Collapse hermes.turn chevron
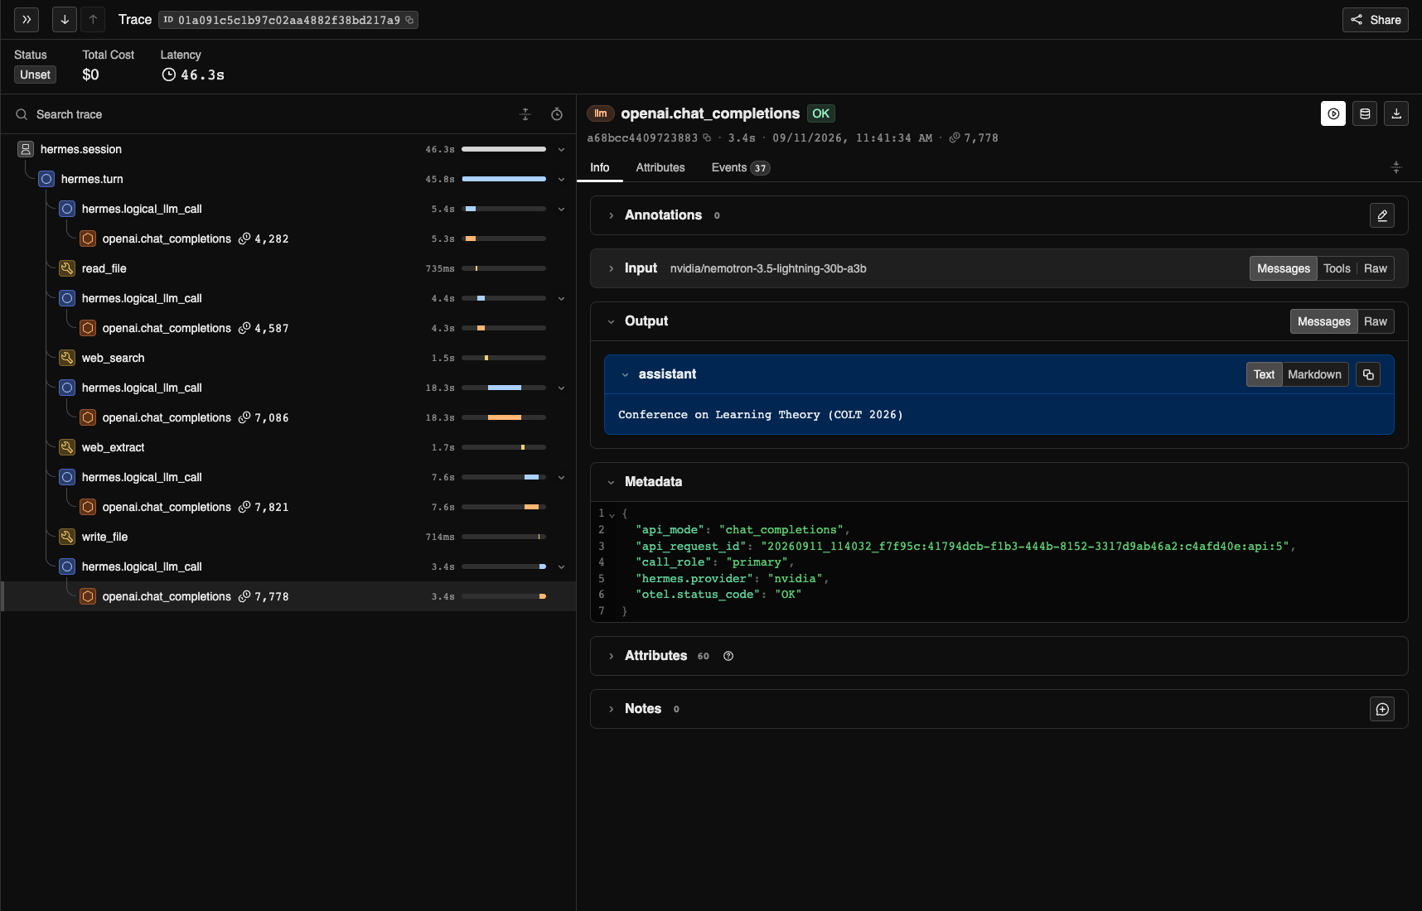This screenshot has height=911, width=1422. (561, 180)
